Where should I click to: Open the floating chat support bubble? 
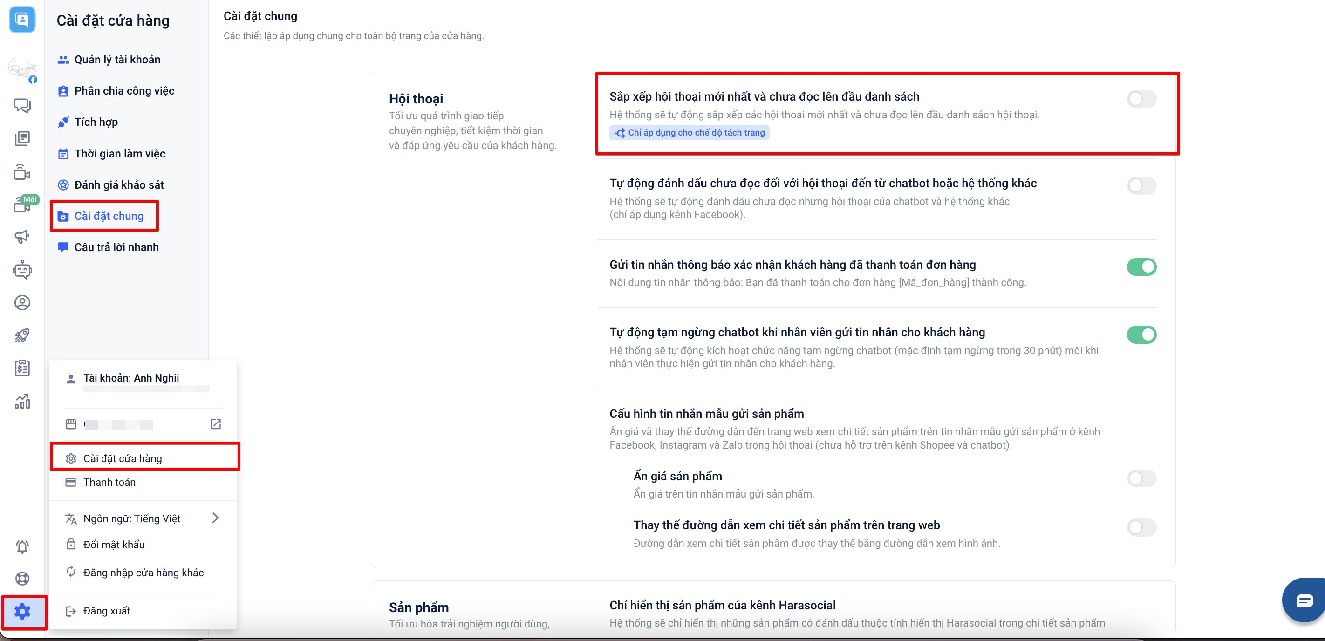(1304, 600)
